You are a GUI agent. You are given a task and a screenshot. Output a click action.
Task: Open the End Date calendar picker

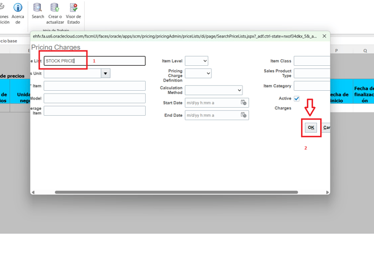point(244,115)
